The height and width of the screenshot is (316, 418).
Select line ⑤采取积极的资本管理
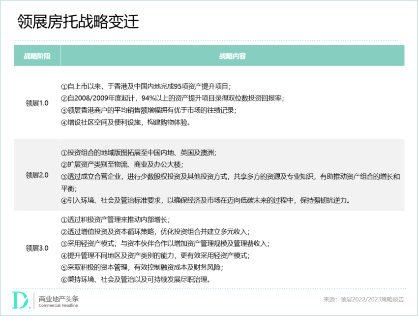(x=142, y=267)
